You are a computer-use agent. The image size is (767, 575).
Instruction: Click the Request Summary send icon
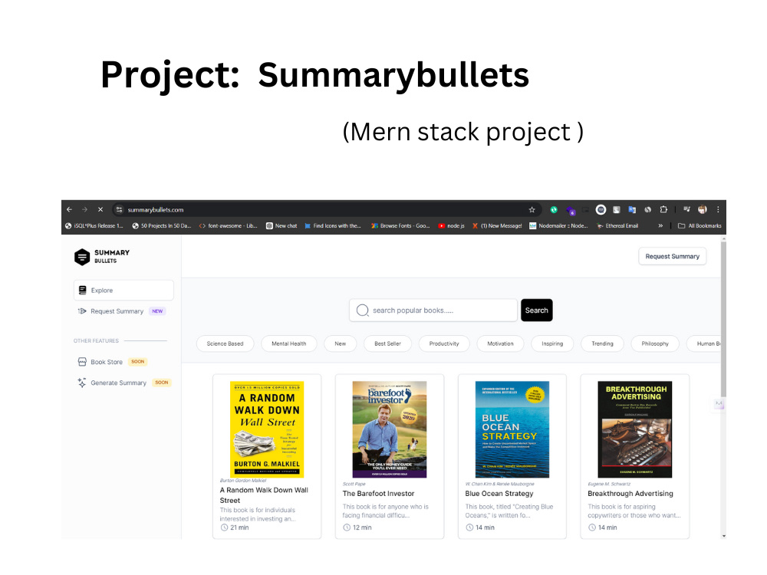tap(82, 311)
